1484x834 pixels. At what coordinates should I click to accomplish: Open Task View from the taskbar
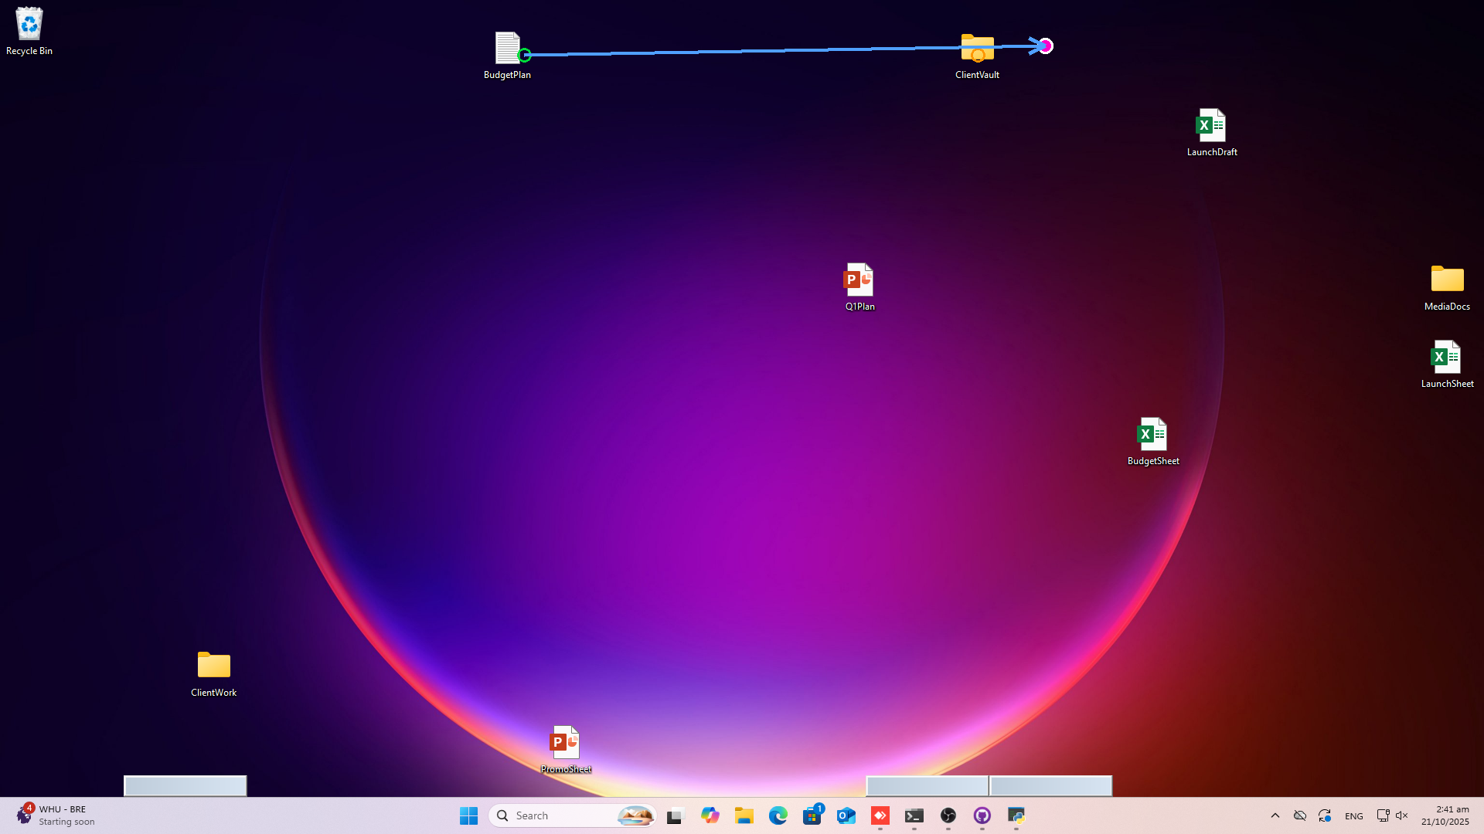(x=676, y=815)
